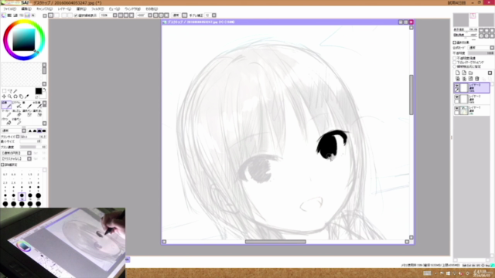Open the キャンバス (Canvas) menu

tap(45, 8)
